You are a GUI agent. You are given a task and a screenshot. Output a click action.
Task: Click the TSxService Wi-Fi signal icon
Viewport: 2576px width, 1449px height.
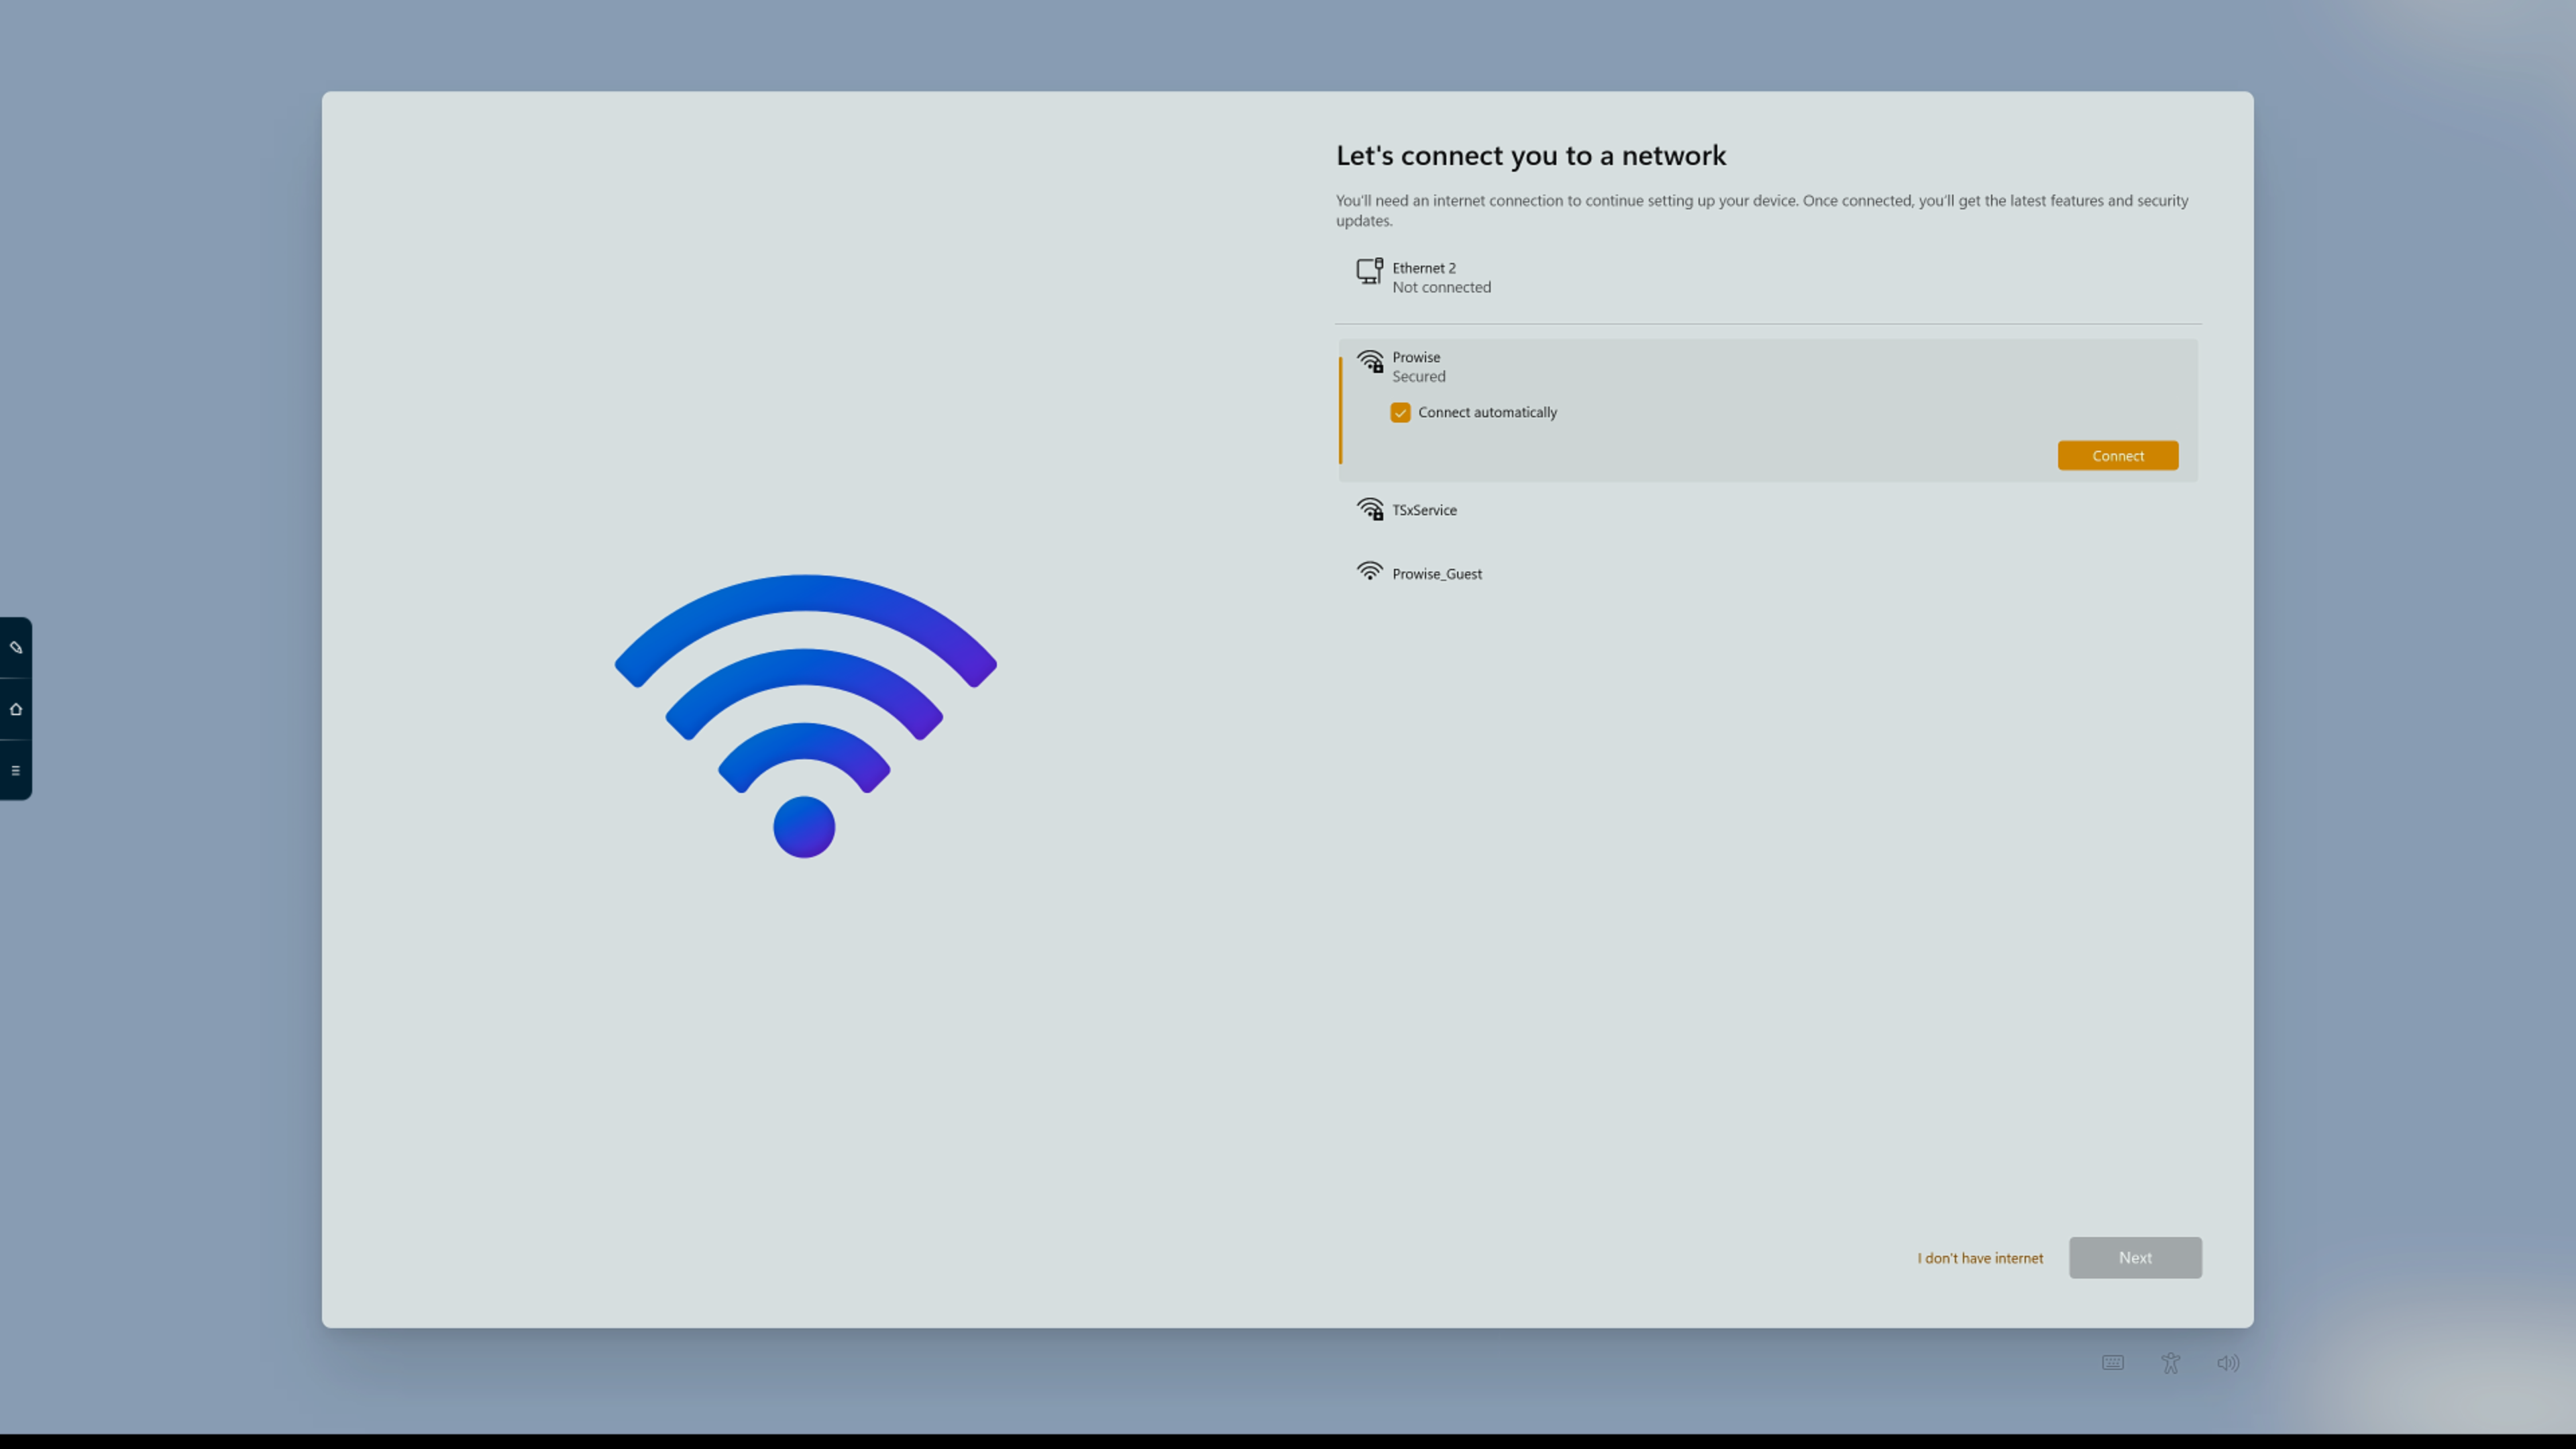[1370, 510]
